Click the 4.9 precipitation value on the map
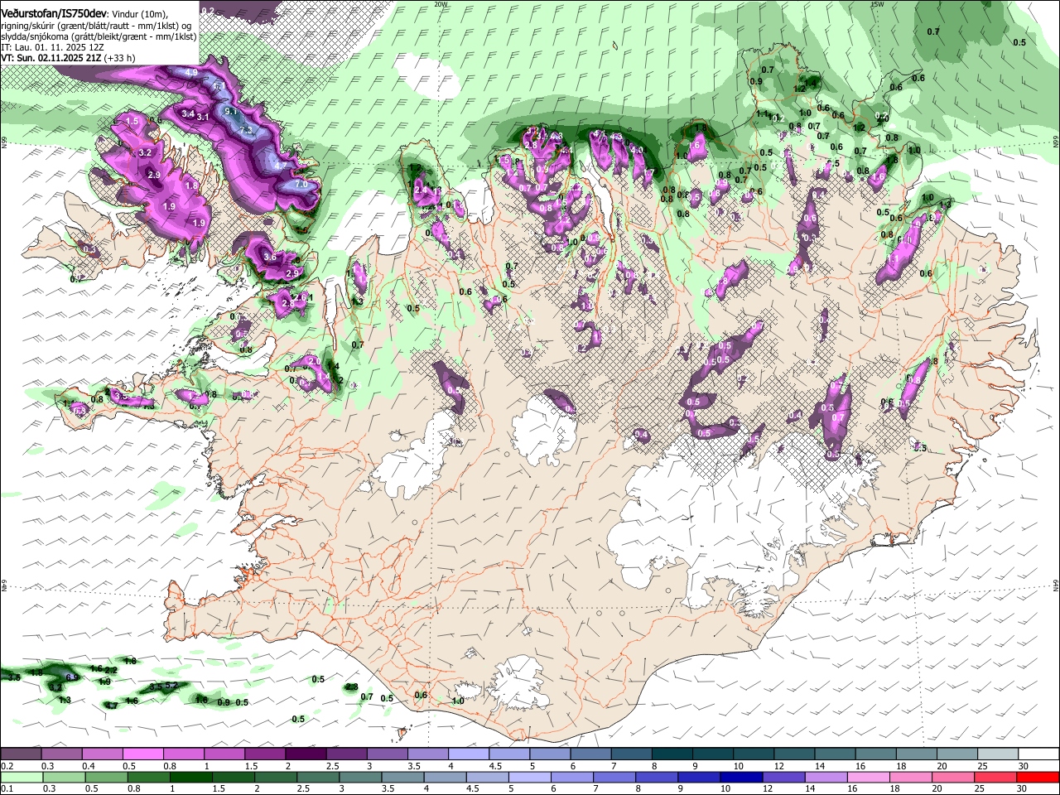The width and height of the screenshot is (1060, 795). [x=191, y=73]
